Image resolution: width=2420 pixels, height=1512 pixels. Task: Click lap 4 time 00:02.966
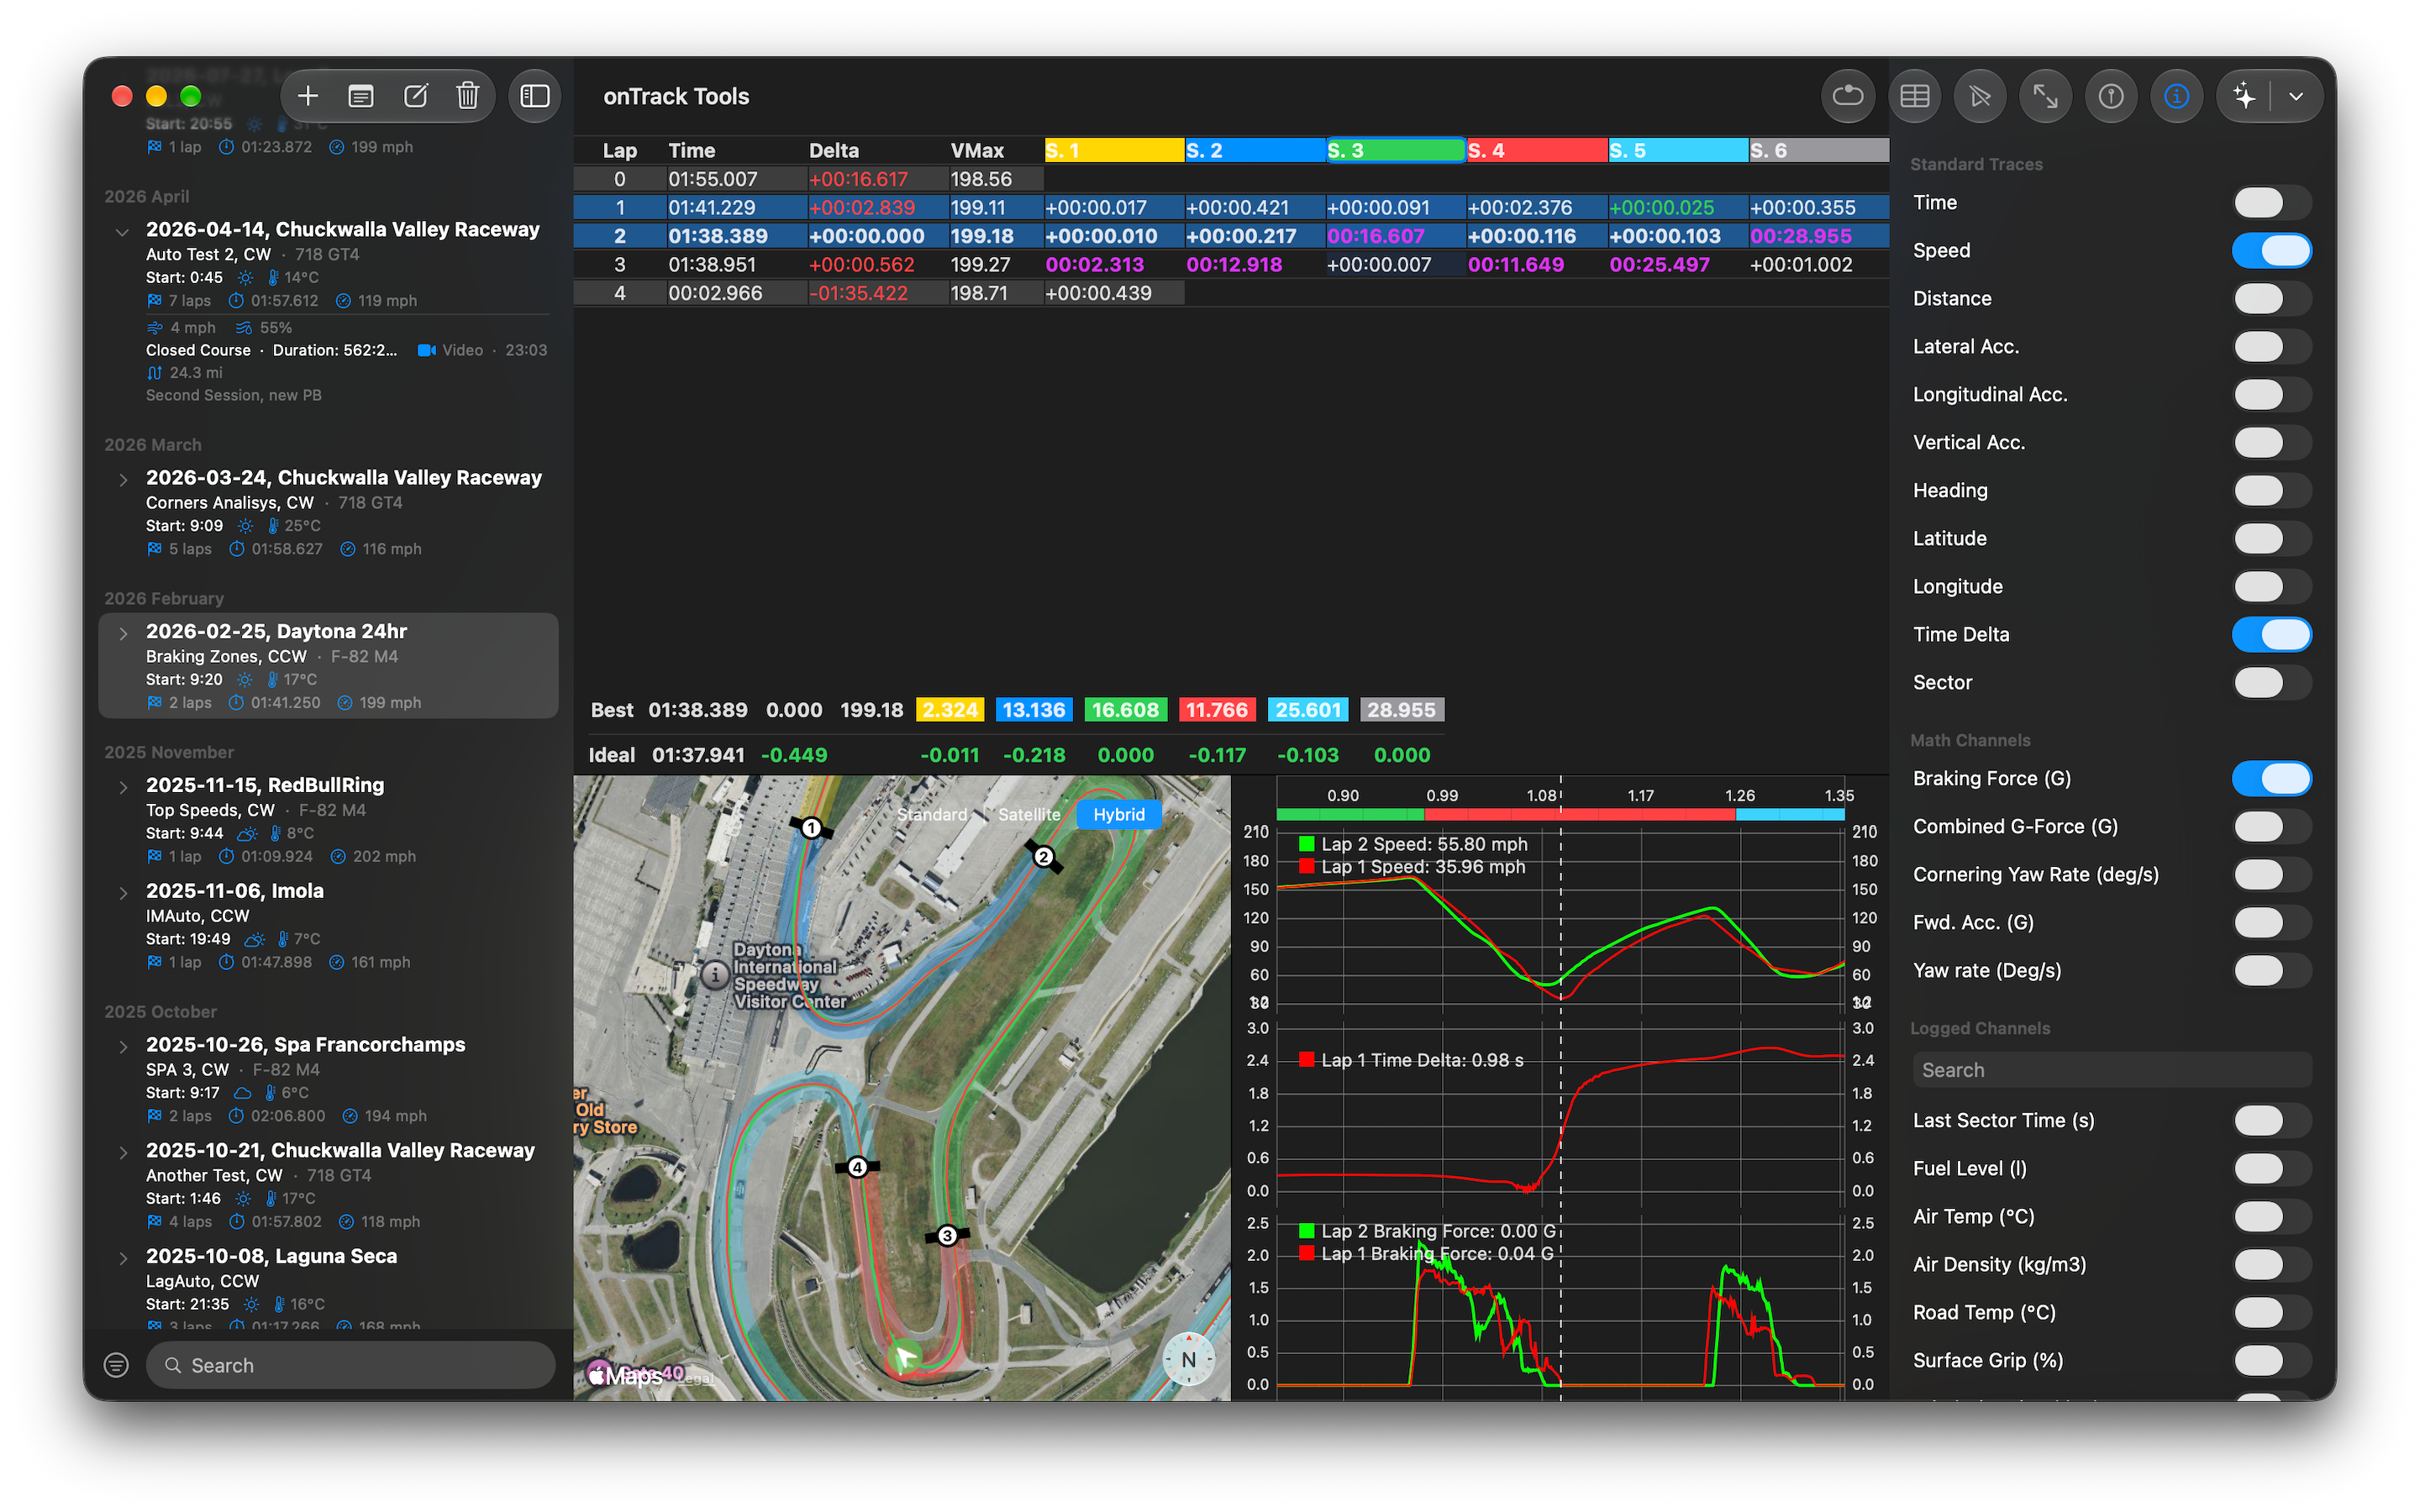pos(715,293)
